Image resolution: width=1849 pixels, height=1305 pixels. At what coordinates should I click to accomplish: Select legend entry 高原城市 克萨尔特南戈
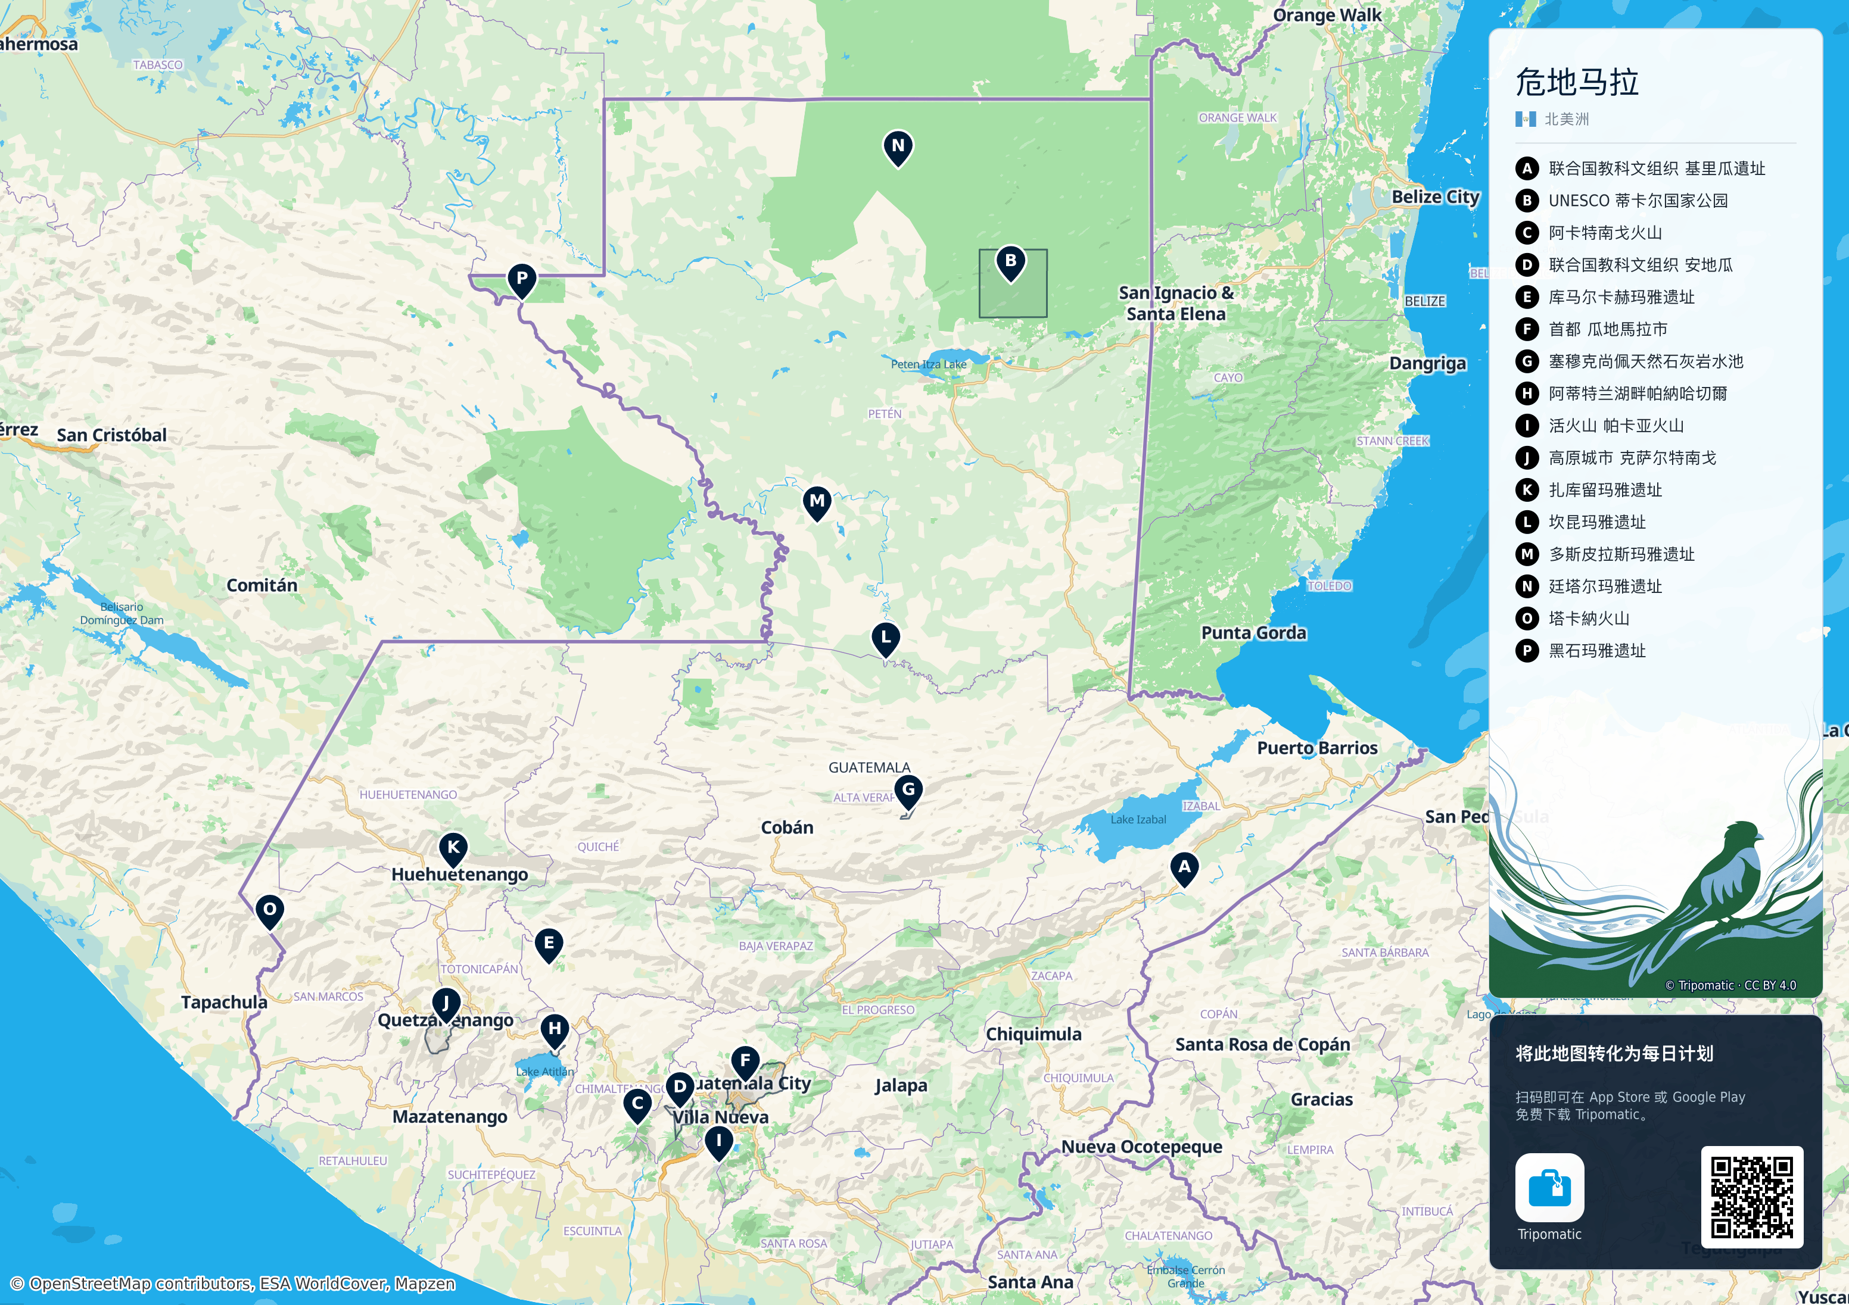tap(1615, 458)
